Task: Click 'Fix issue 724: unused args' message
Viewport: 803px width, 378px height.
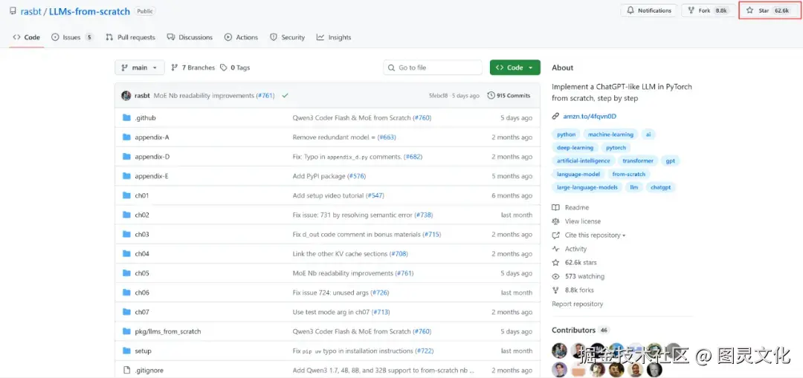Action: click(x=330, y=293)
